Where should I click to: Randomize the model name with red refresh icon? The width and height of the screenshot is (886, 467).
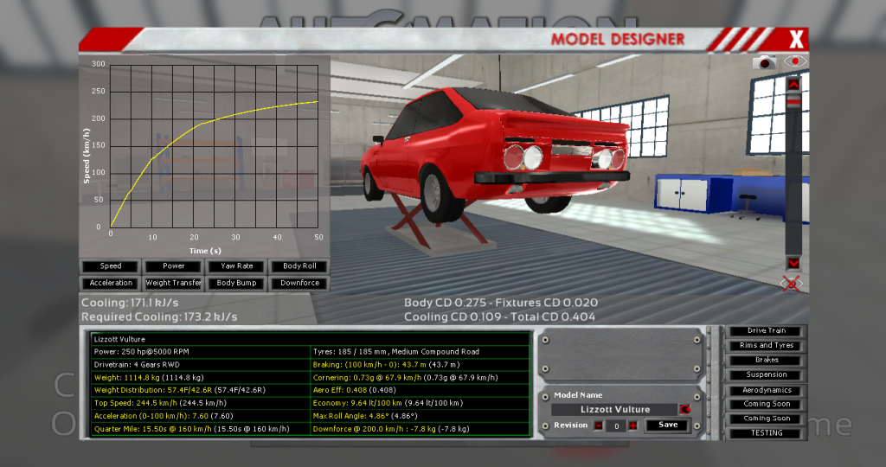click(685, 409)
